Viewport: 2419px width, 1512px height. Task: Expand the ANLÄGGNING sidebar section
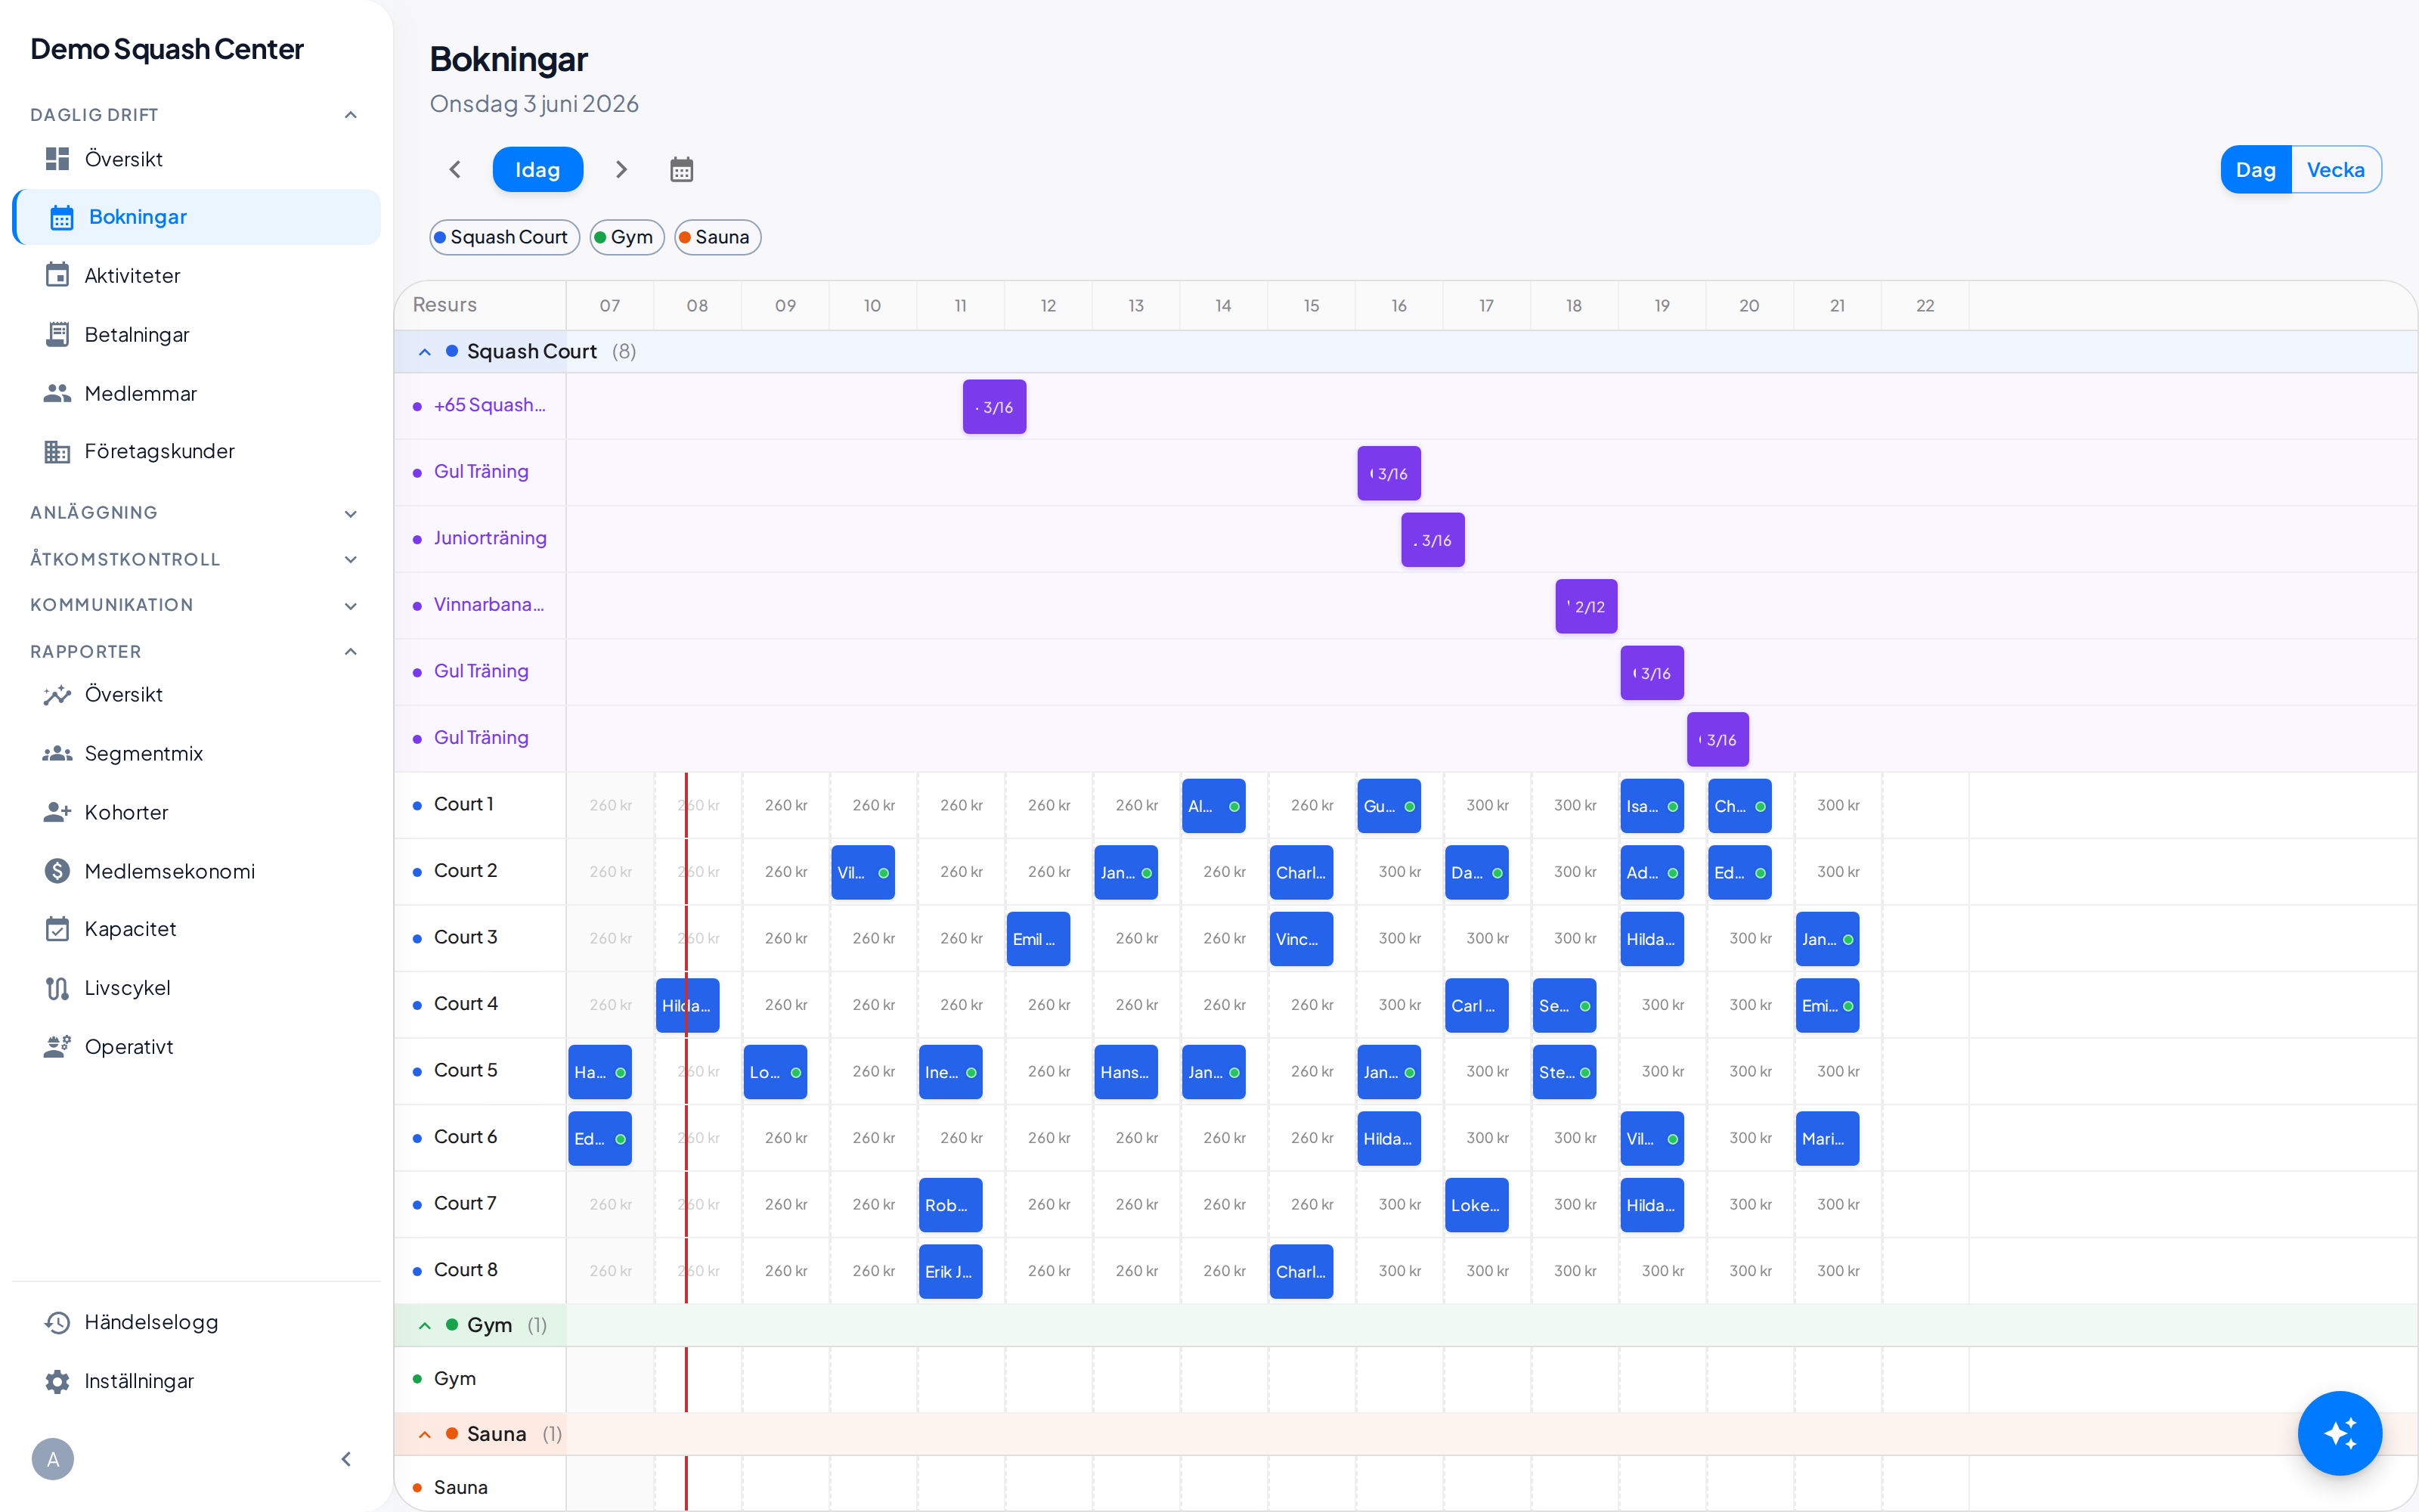pyautogui.click(x=195, y=513)
